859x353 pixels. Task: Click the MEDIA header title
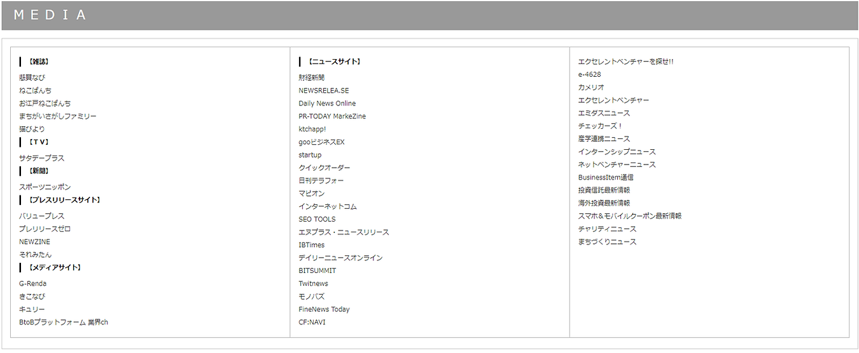50,15
